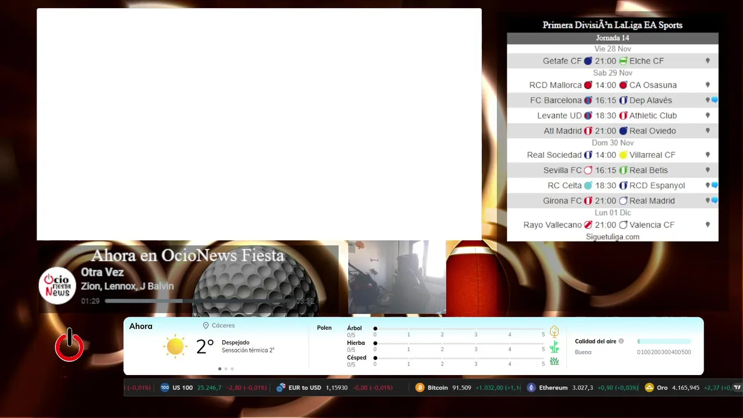Click the Oro price 4.165,945
The height and width of the screenshot is (418, 743).
tap(686, 387)
